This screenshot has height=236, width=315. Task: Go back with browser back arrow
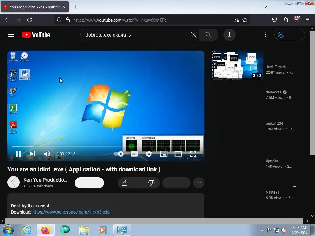coord(7,20)
